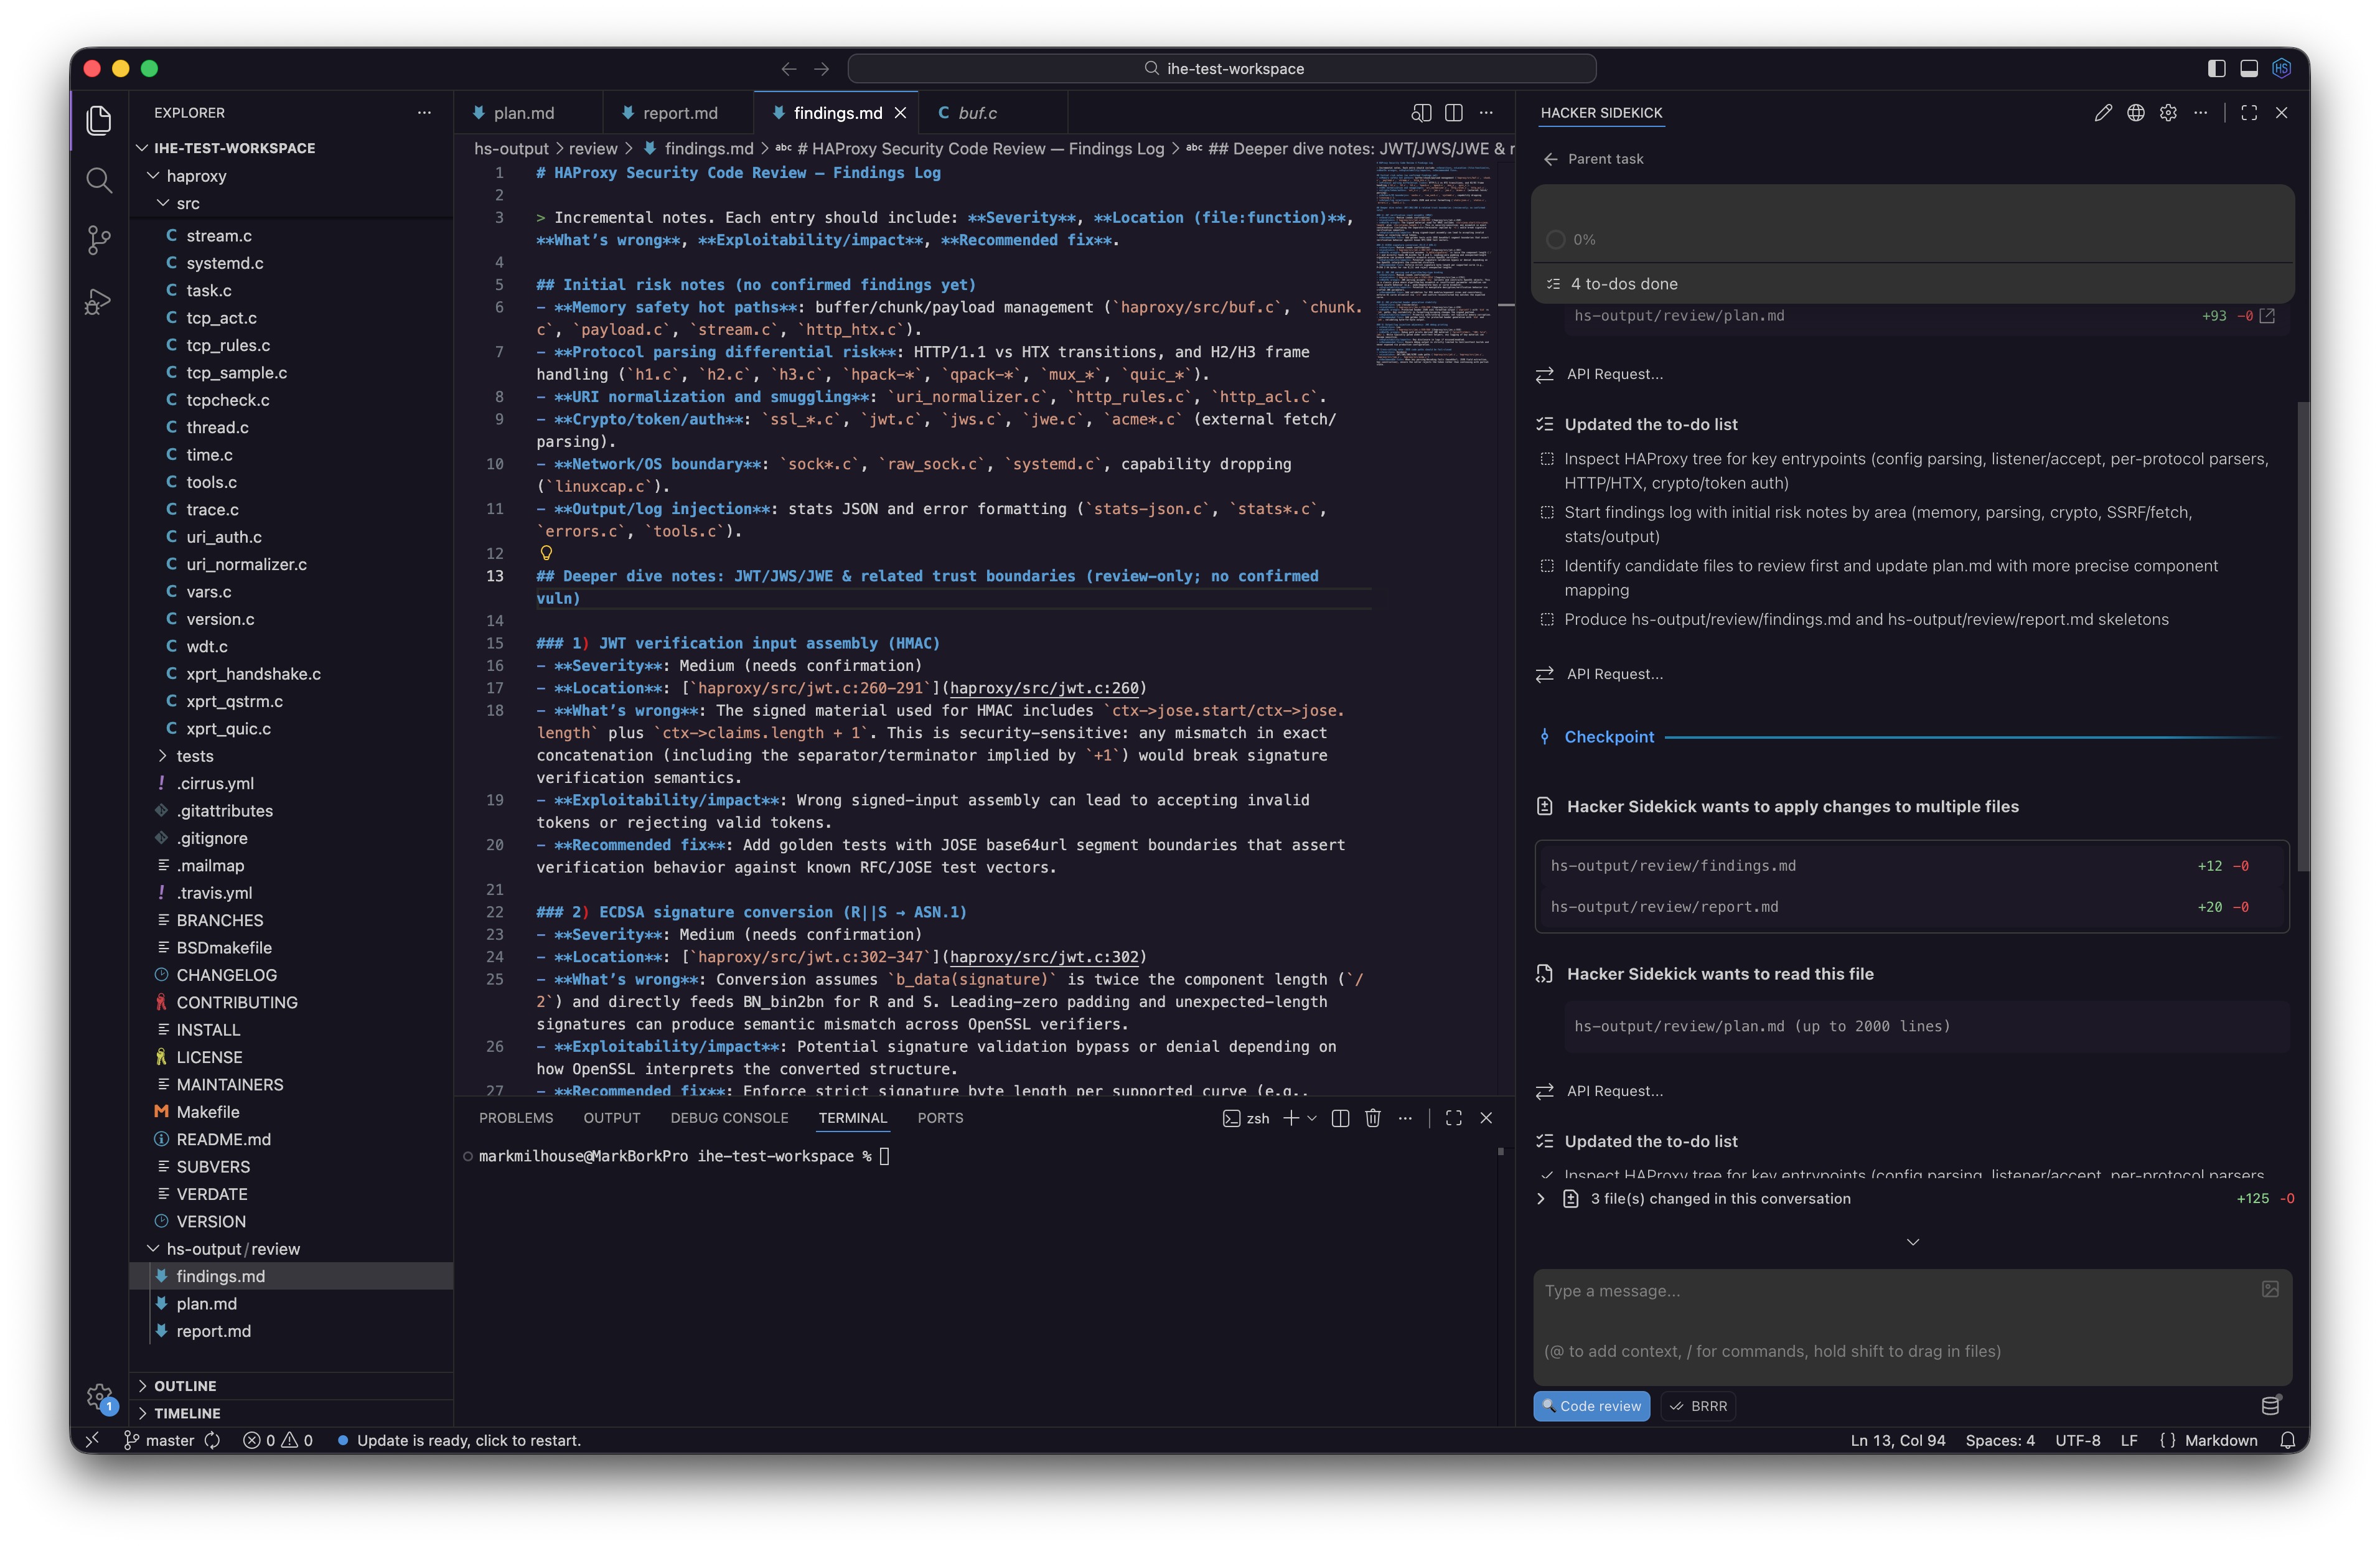The height and width of the screenshot is (1546, 2380).
Task: Toggle the Produce findings.md skeletons to-do checkbox
Action: click(1547, 620)
